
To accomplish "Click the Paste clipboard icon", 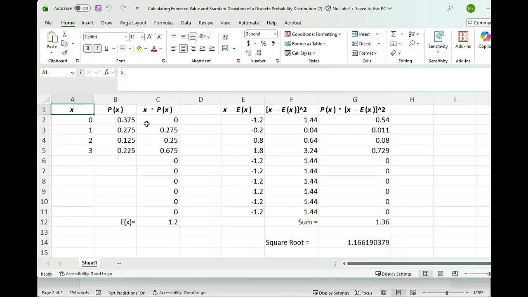I will [x=52, y=38].
